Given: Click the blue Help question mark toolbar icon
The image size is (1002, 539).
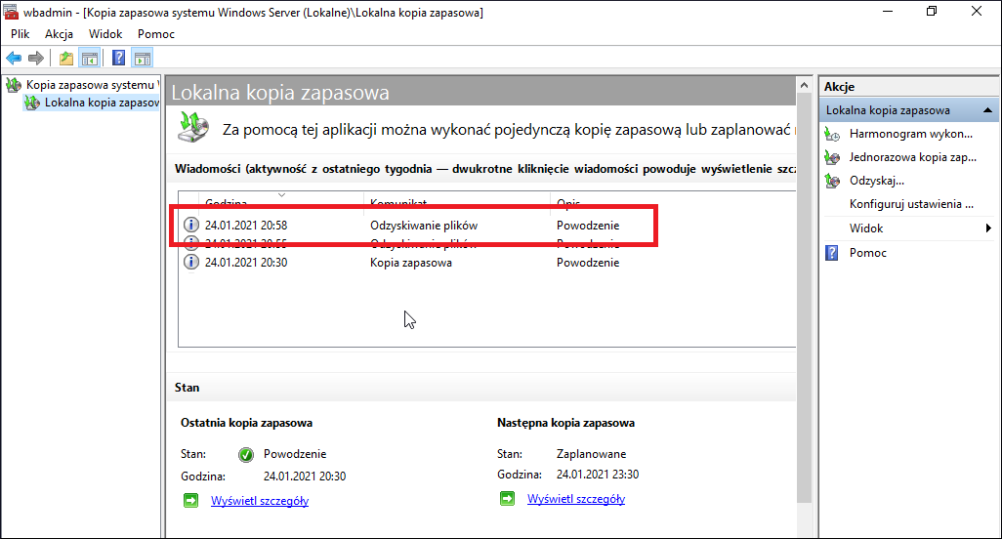Looking at the screenshot, I should (x=119, y=59).
